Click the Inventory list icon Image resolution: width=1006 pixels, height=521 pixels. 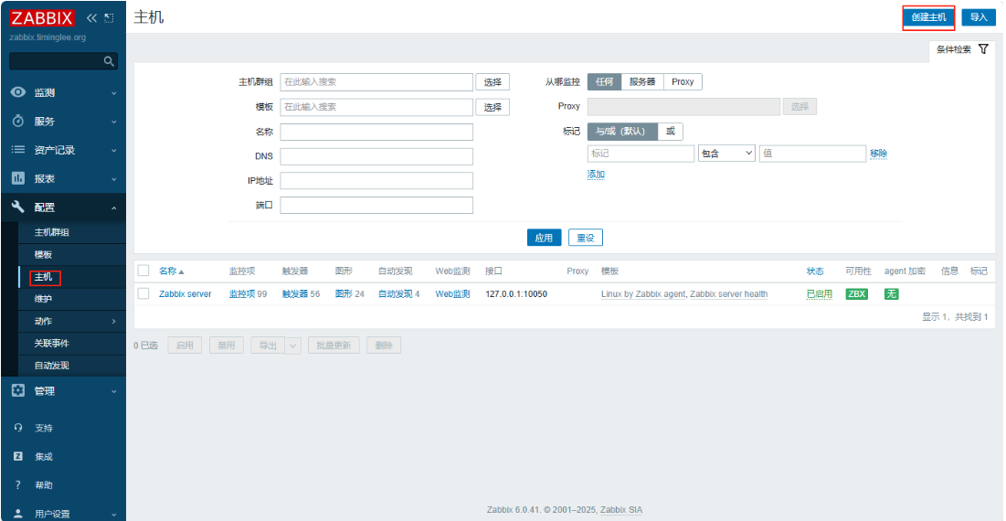18,150
